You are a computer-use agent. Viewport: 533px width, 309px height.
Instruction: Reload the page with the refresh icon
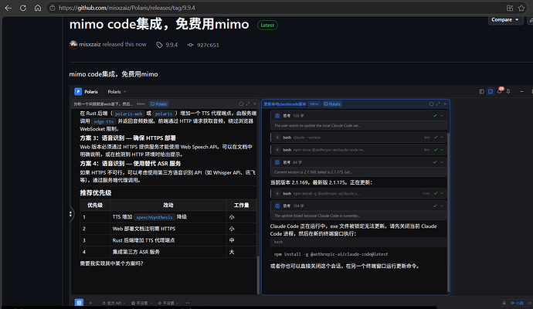(22, 8)
